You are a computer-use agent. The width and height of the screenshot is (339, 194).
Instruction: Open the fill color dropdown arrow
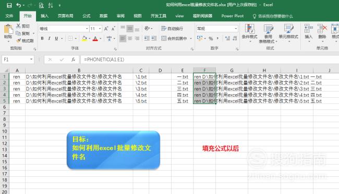(90, 38)
